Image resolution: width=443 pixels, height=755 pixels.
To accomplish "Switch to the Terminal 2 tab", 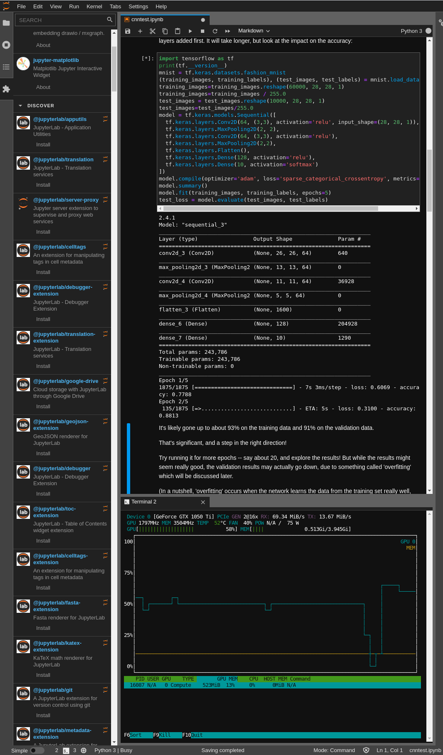I will [x=144, y=502].
